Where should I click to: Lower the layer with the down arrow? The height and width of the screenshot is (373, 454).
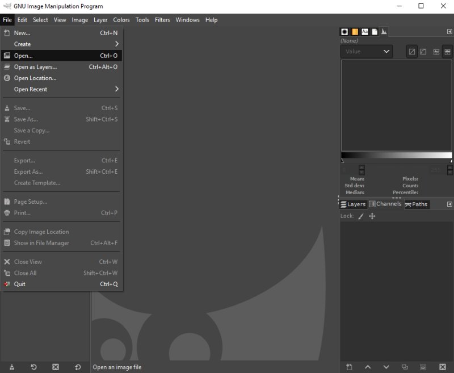[386, 367]
